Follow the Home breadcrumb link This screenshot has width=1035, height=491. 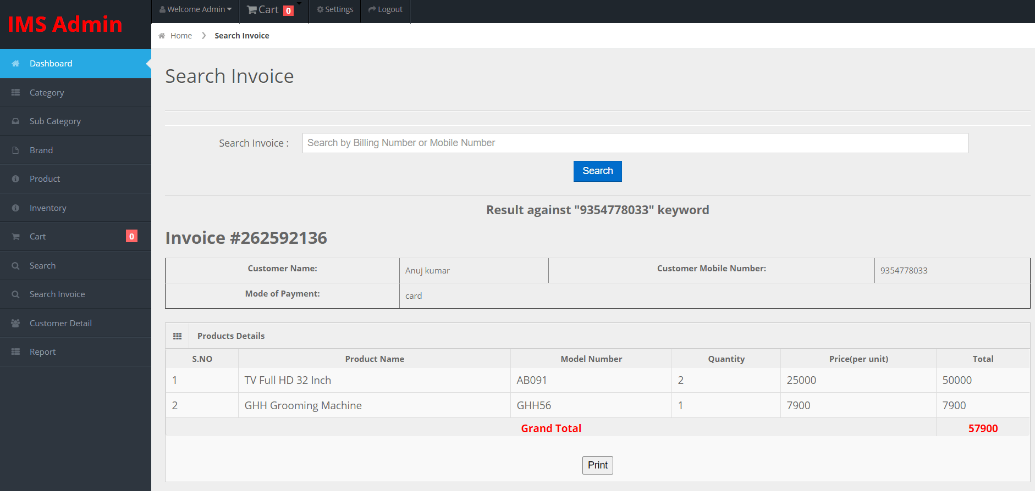181,36
